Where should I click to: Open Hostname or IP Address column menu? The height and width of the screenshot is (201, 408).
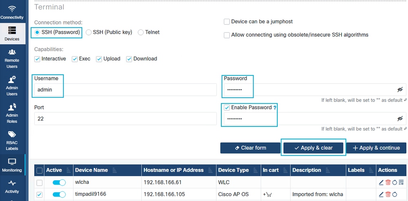point(209,170)
